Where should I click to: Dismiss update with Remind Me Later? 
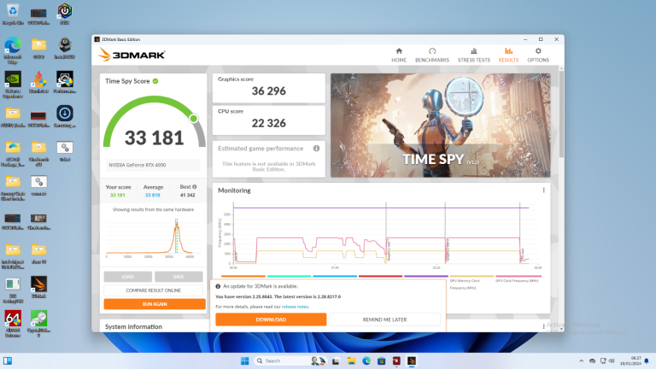[384, 319]
